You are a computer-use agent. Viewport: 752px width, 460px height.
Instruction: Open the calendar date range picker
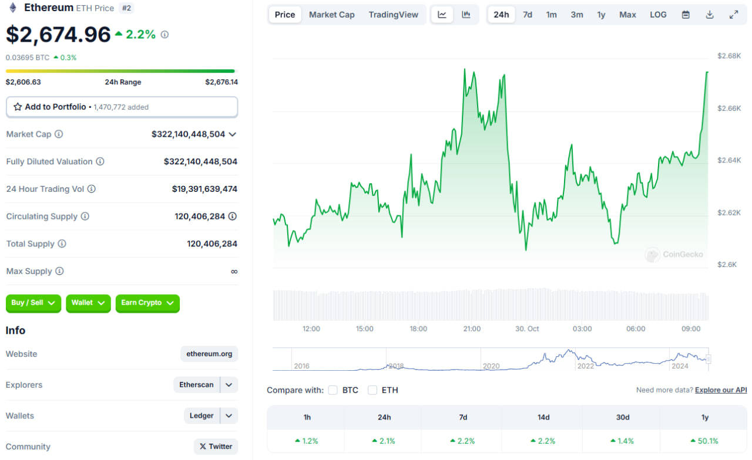pos(686,15)
